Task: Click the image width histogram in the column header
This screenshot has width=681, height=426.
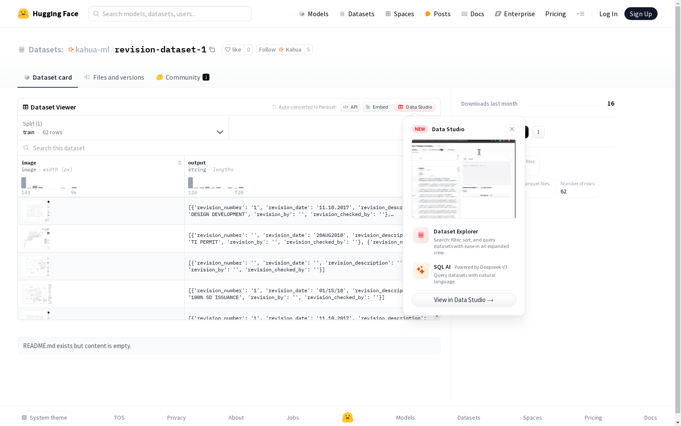Action: tap(49, 183)
